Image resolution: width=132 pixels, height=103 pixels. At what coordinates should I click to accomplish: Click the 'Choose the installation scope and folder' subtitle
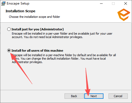coord(34,17)
